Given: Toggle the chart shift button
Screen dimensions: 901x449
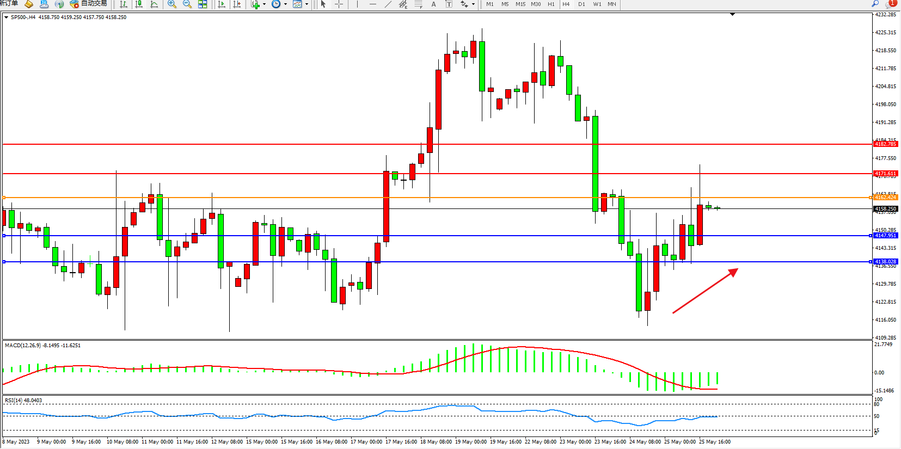Looking at the screenshot, I should [237, 4].
